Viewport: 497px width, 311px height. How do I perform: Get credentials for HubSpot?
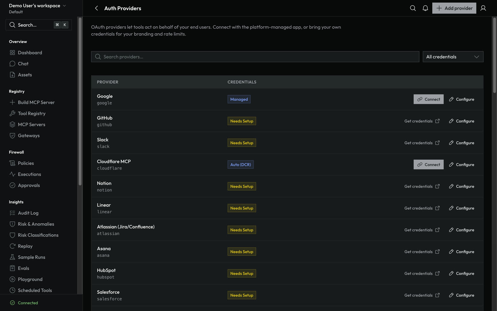[422, 273]
